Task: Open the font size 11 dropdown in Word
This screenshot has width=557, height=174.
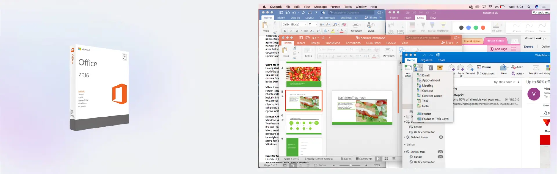Action: 313,24
